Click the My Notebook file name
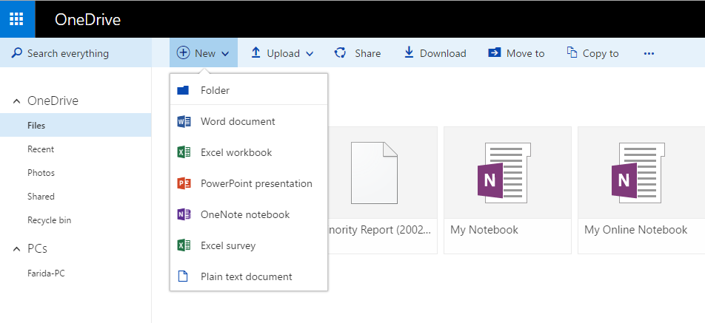 (484, 230)
